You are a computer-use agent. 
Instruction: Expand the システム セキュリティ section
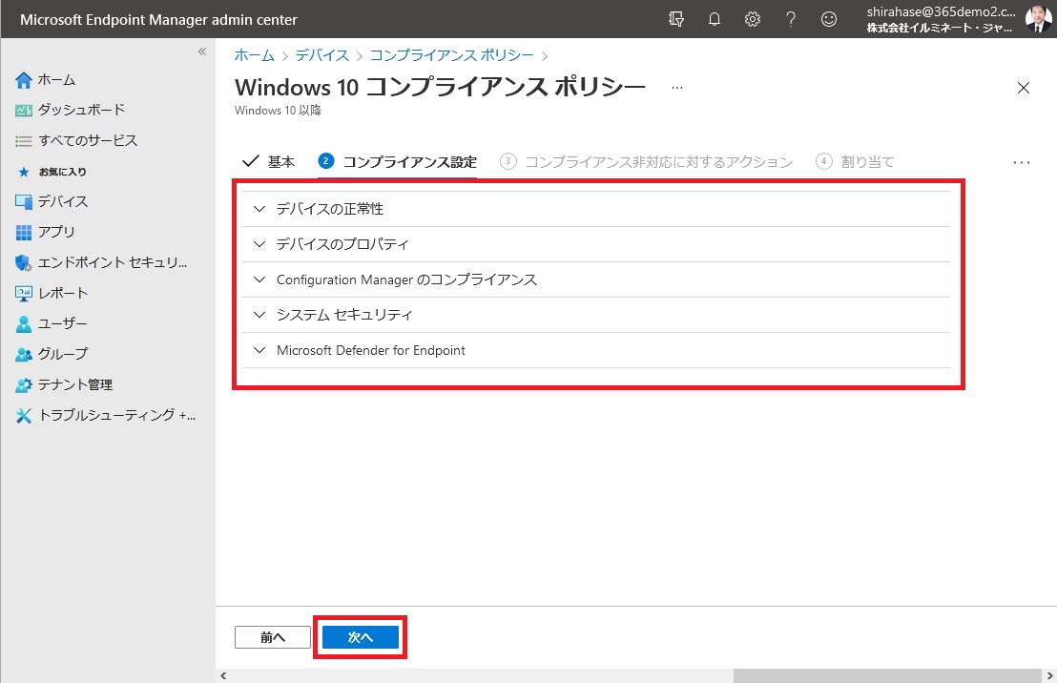coord(596,315)
